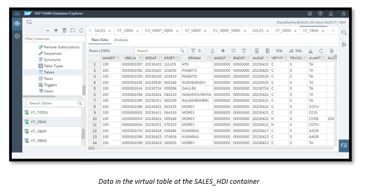Click the magnifier icon in the right side panel
The width and height of the screenshot is (371, 195).
[344, 32]
